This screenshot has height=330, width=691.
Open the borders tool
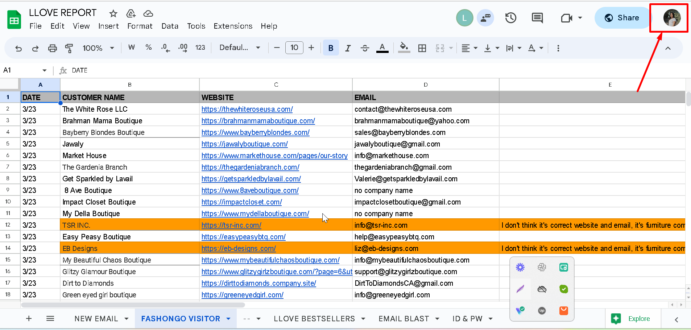click(422, 48)
